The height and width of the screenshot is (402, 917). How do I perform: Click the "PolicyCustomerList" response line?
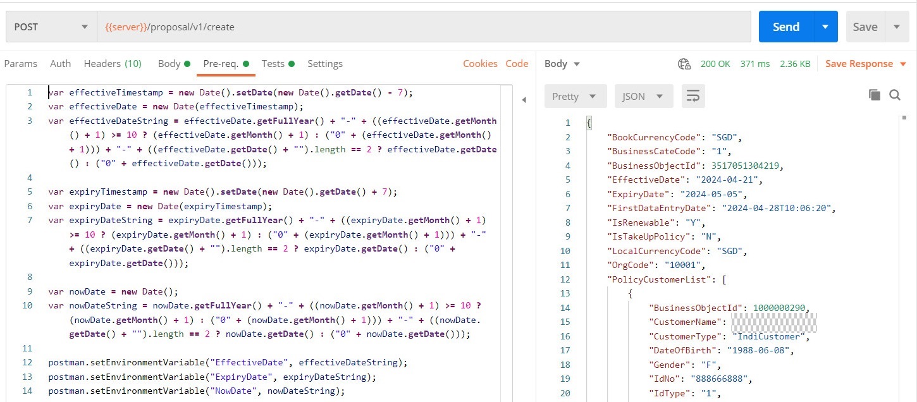tap(667, 279)
